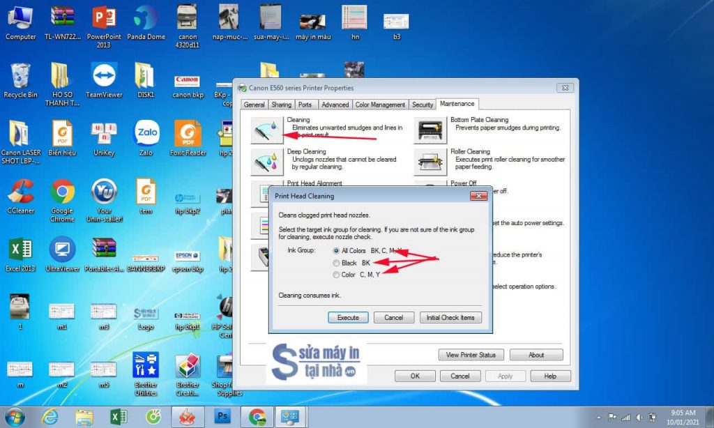This screenshot has height=428, width=714.
Task: Click the About button
Action: coord(536,355)
